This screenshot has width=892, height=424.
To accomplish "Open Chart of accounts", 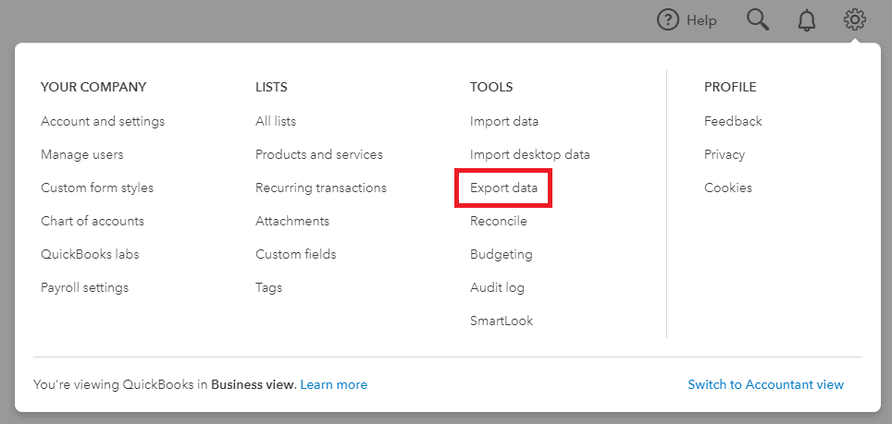I will click(93, 221).
